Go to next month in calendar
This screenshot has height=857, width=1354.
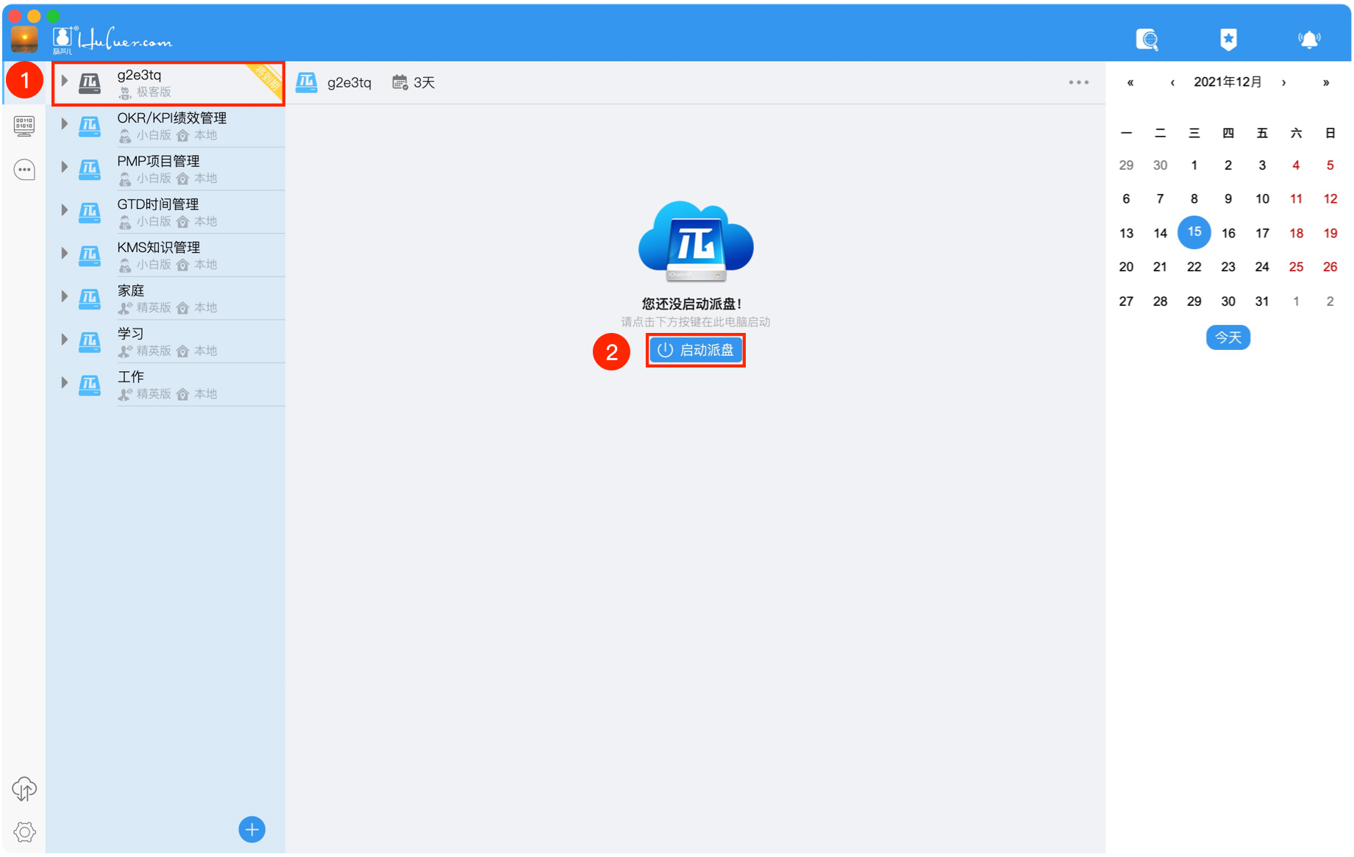coord(1284,82)
